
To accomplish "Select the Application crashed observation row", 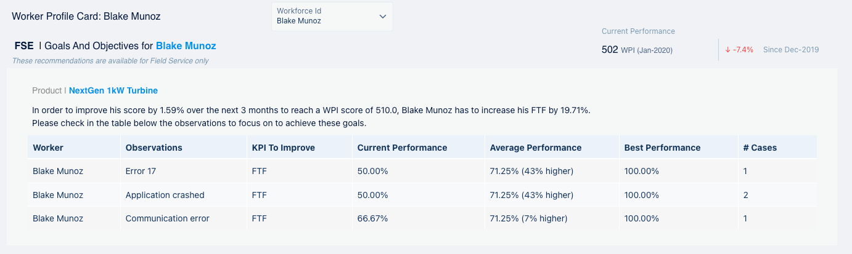I will coord(165,195).
